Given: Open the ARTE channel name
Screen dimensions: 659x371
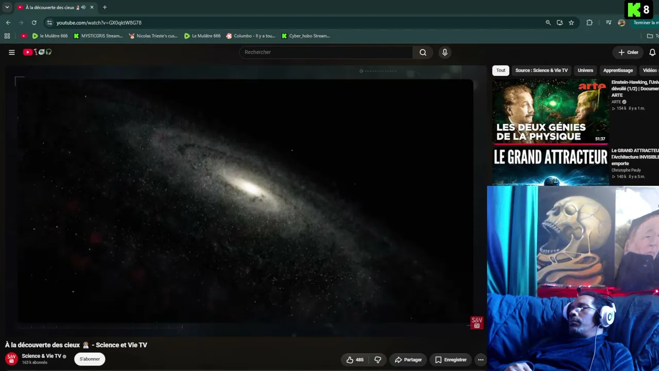Looking at the screenshot, I should [x=616, y=102].
